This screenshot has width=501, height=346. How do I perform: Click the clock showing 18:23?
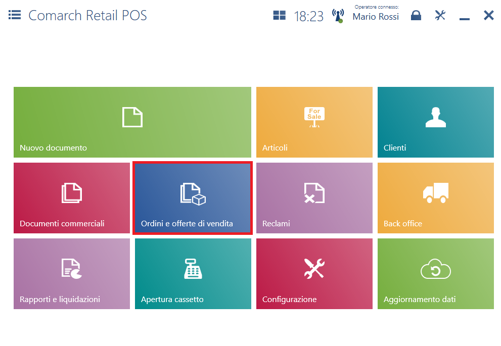pos(309,16)
